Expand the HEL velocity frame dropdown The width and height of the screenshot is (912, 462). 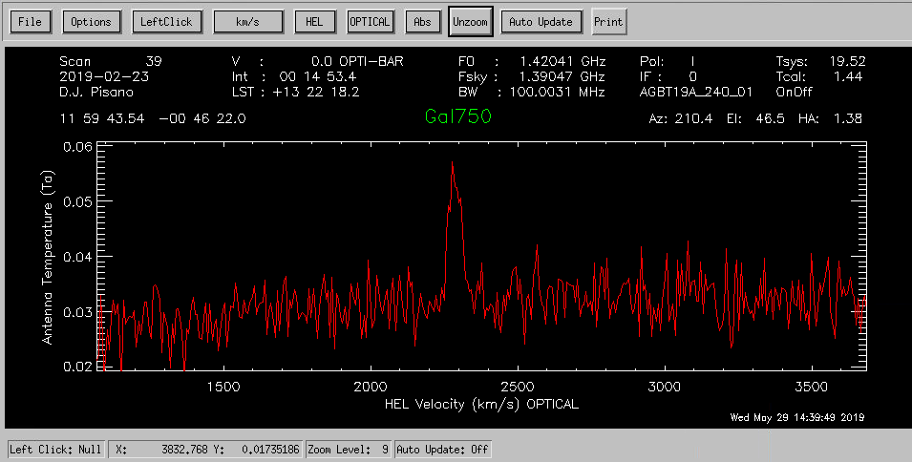[314, 22]
